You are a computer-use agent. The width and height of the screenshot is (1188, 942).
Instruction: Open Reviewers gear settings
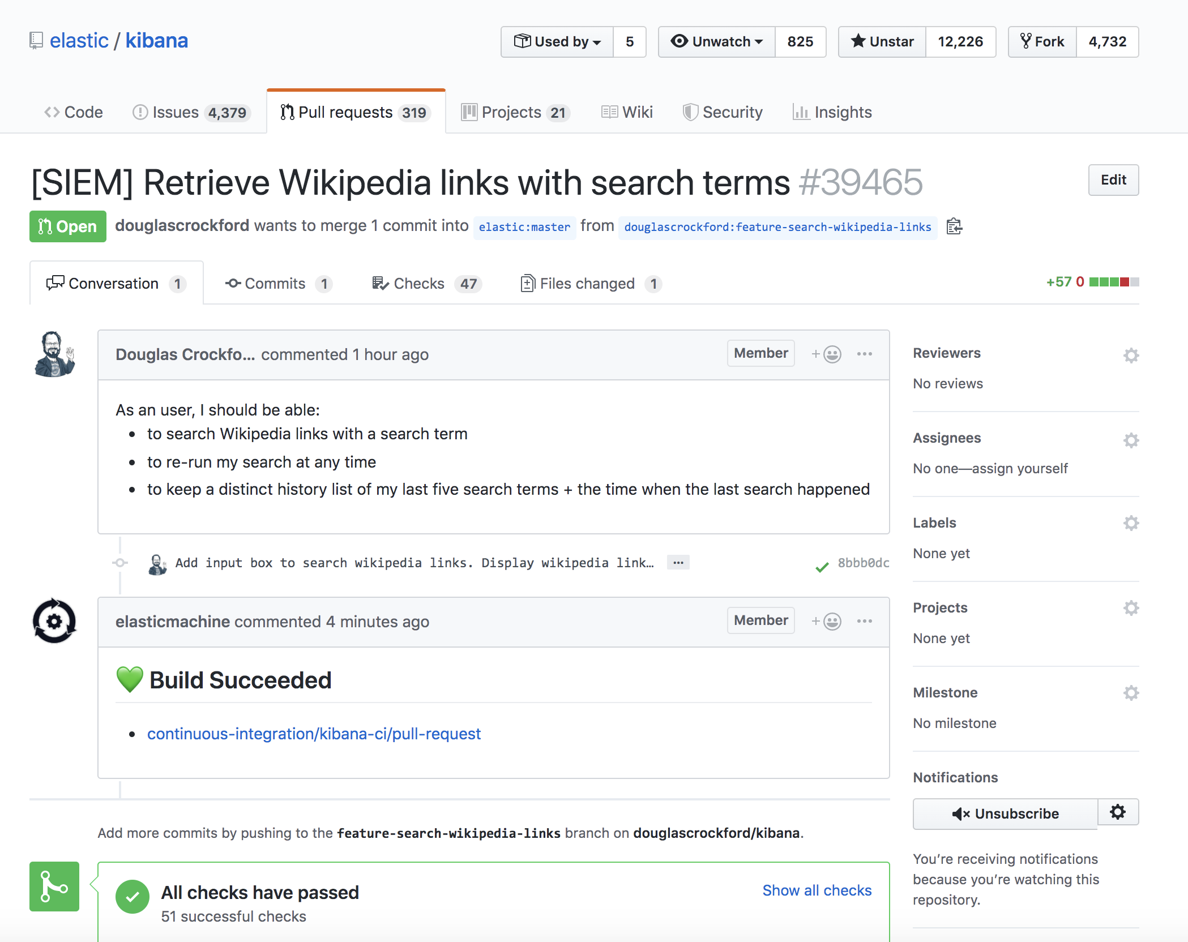point(1131,355)
